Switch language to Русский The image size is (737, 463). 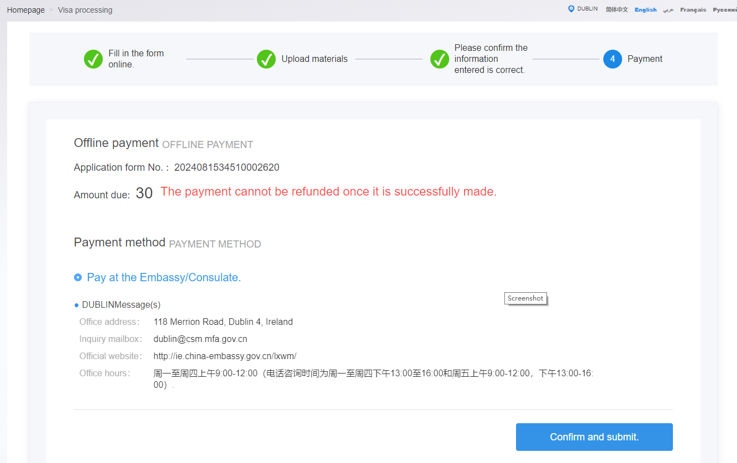725,9
